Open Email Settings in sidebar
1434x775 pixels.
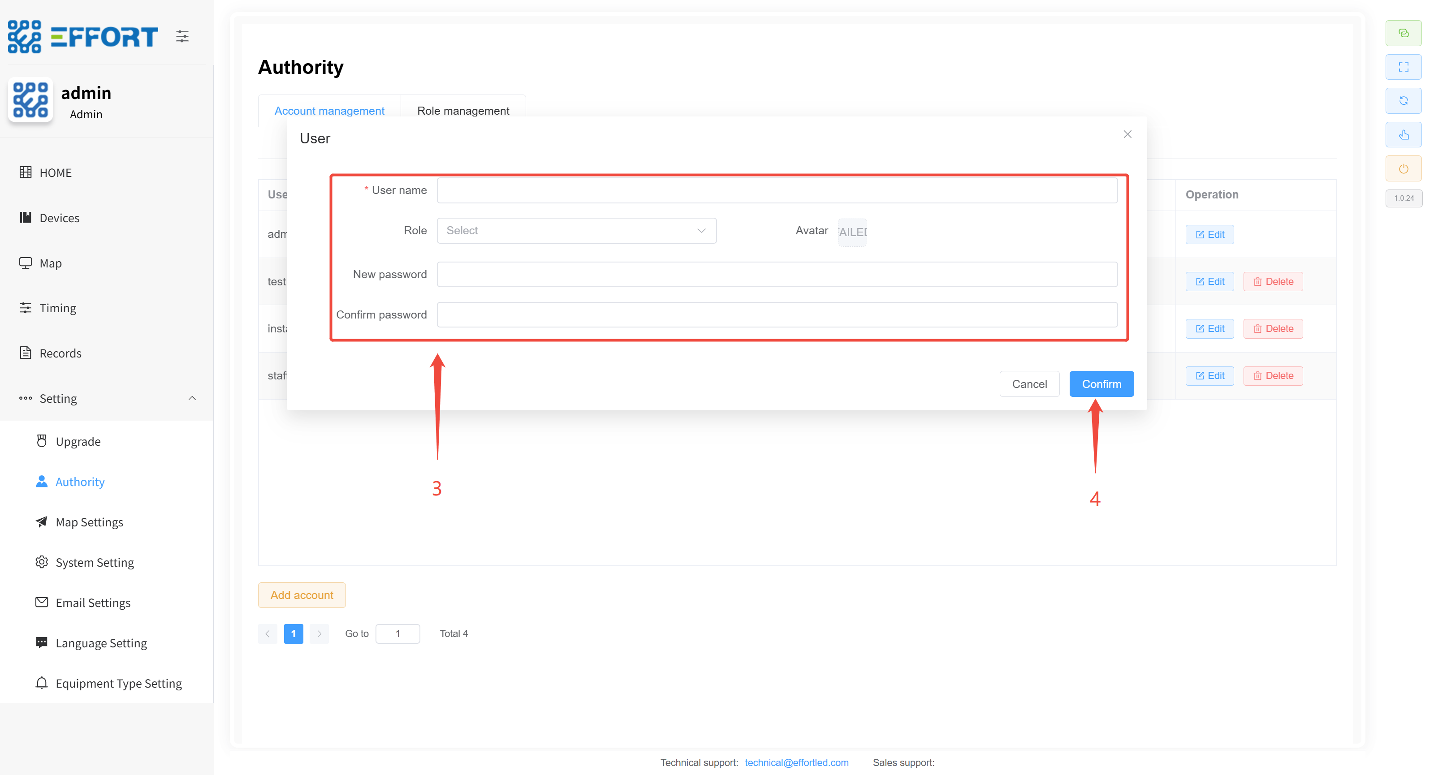coord(93,603)
